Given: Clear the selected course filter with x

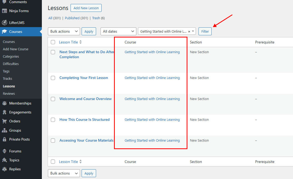Looking at the screenshot, I should tap(189, 32).
